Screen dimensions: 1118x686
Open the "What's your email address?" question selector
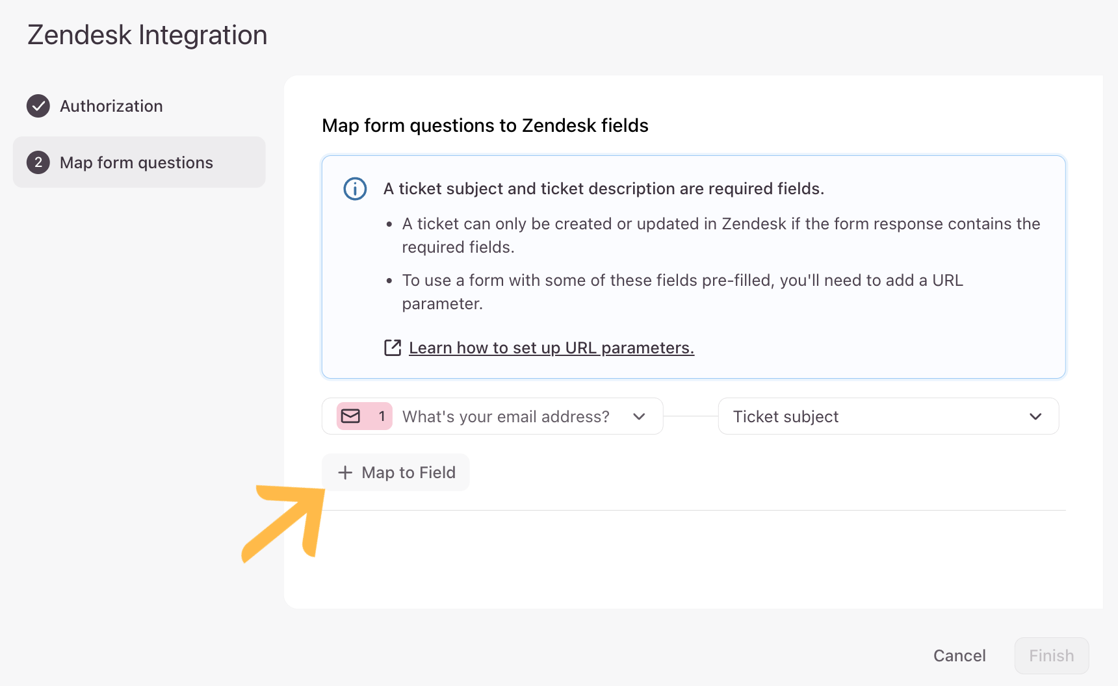pyautogui.click(x=505, y=416)
